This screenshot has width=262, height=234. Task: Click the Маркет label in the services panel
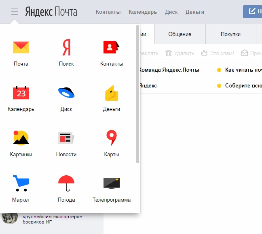pos(21,200)
